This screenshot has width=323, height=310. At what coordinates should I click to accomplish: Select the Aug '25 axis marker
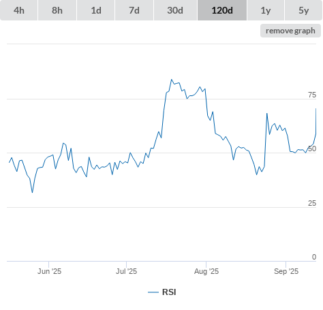206,271
